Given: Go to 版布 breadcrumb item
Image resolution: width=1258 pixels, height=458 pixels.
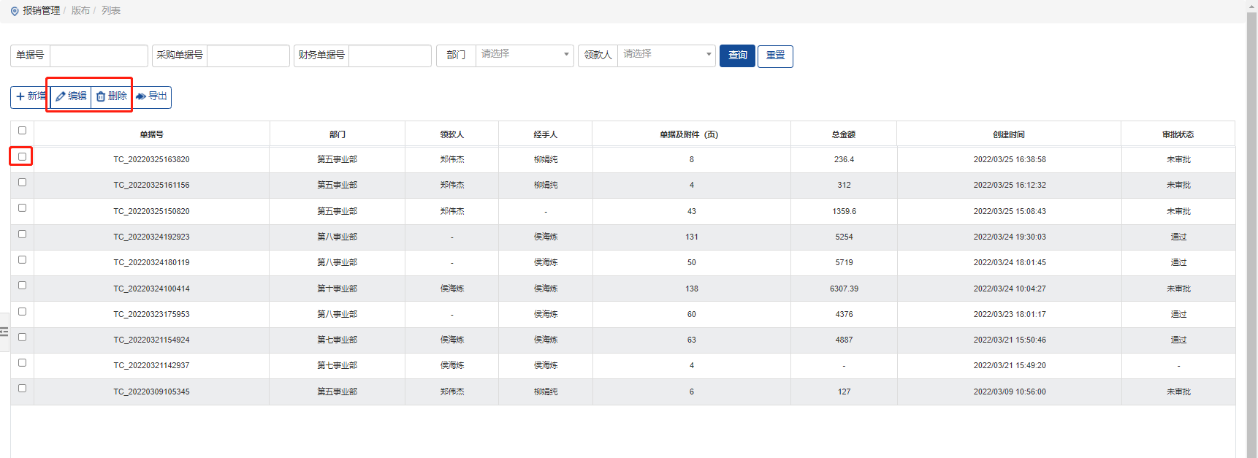Looking at the screenshot, I should point(80,11).
